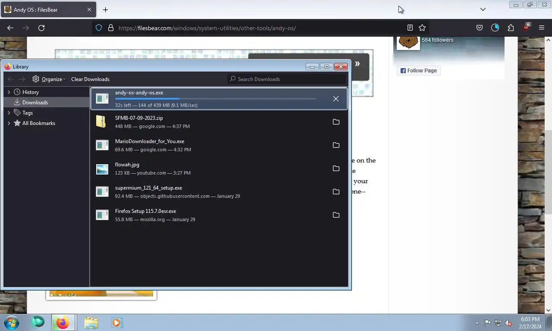Open tracking protection shield in address bar
This screenshot has height=331, width=552.
click(x=99, y=28)
